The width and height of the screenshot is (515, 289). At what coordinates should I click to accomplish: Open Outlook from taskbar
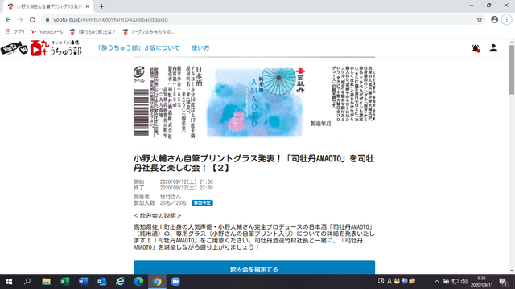pyautogui.click(x=101, y=282)
